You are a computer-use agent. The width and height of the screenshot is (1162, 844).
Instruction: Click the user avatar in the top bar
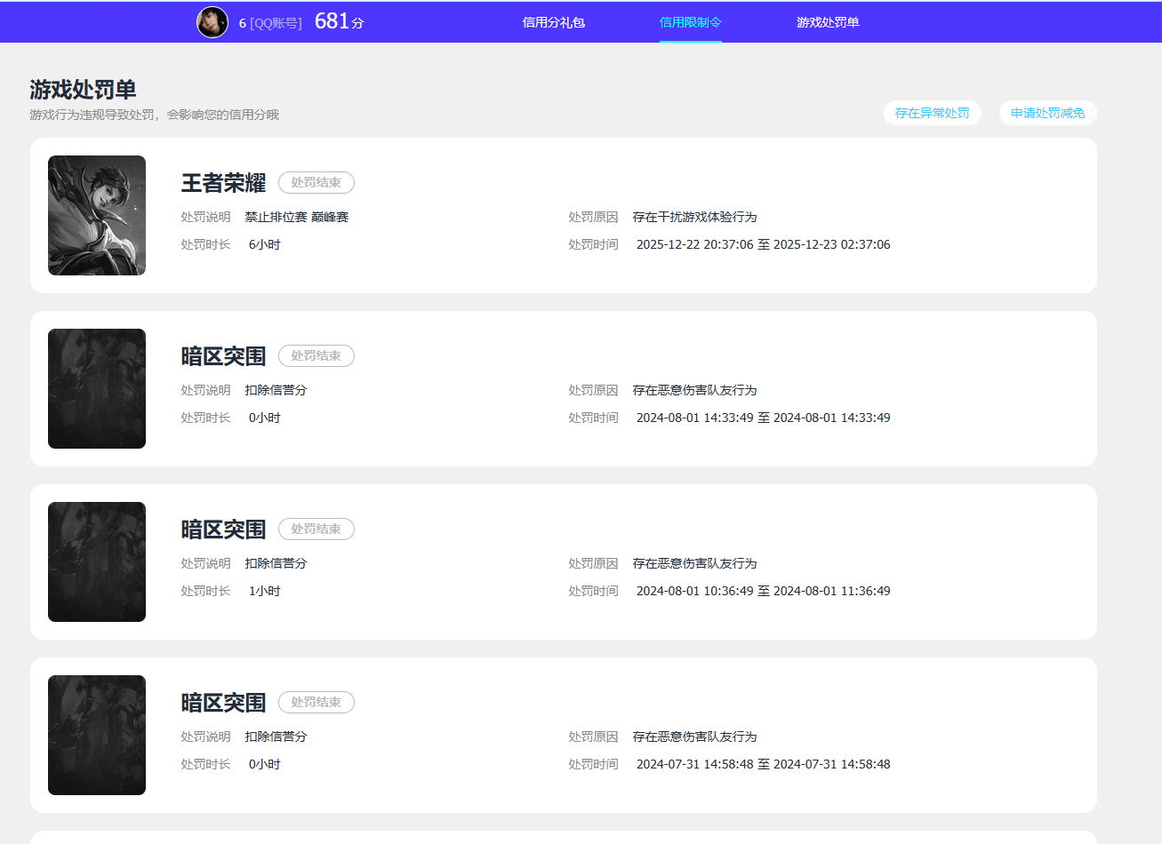[x=212, y=22]
